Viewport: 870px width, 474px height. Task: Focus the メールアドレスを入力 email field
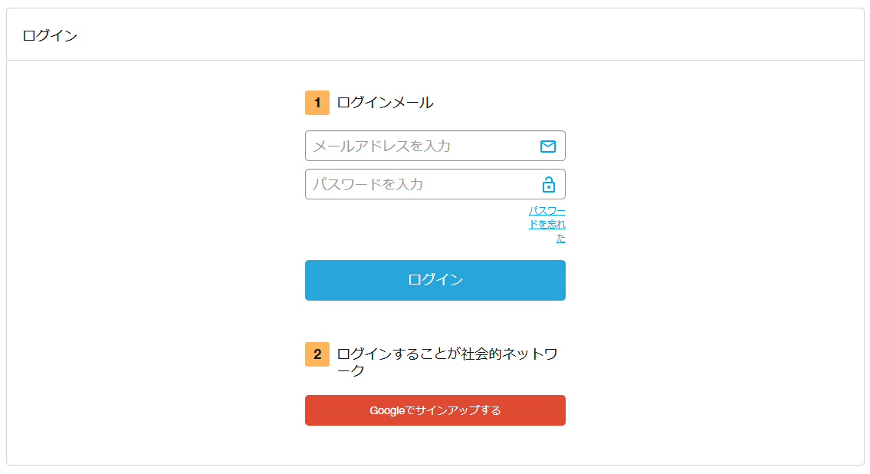pos(435,146)
